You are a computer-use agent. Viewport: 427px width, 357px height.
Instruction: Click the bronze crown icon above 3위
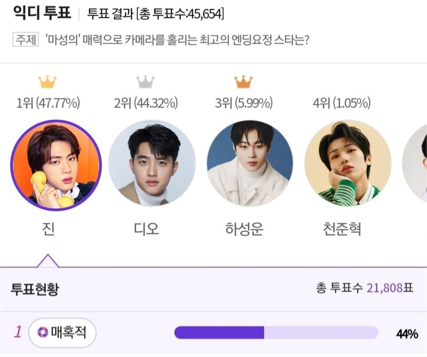pyautogui.click(x=243, y=82)
